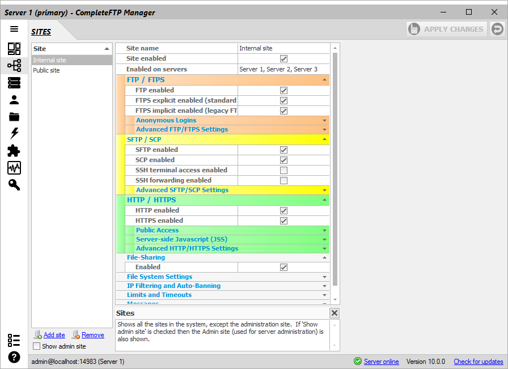Click the Server online link
The width and height of the screenshot is (508, 369).
pyautogui.click(x=382, y=362)
